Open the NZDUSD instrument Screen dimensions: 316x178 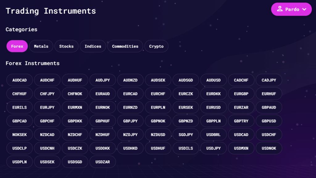(158, 134)
